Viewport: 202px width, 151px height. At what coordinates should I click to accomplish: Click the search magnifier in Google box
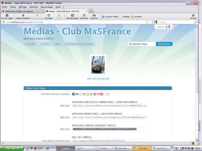195,22
